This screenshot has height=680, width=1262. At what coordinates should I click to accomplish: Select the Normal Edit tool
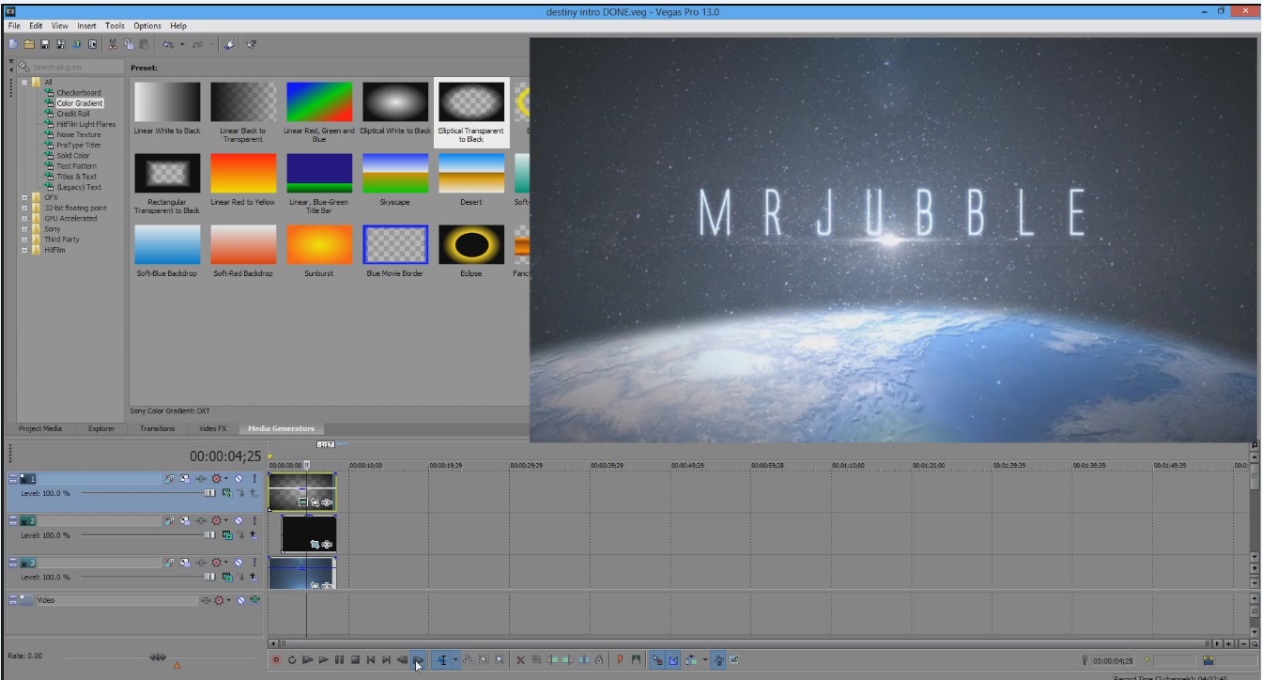[441, 660]
